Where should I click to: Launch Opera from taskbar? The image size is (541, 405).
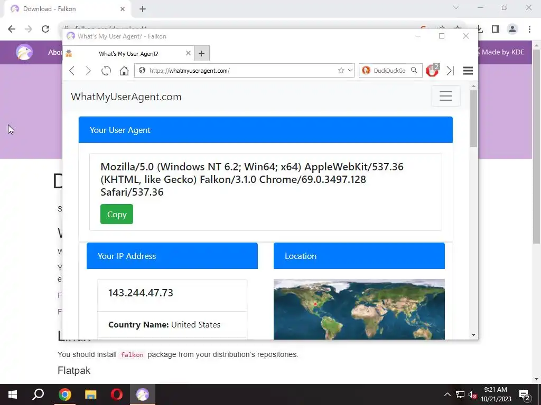tap(117, 394)
